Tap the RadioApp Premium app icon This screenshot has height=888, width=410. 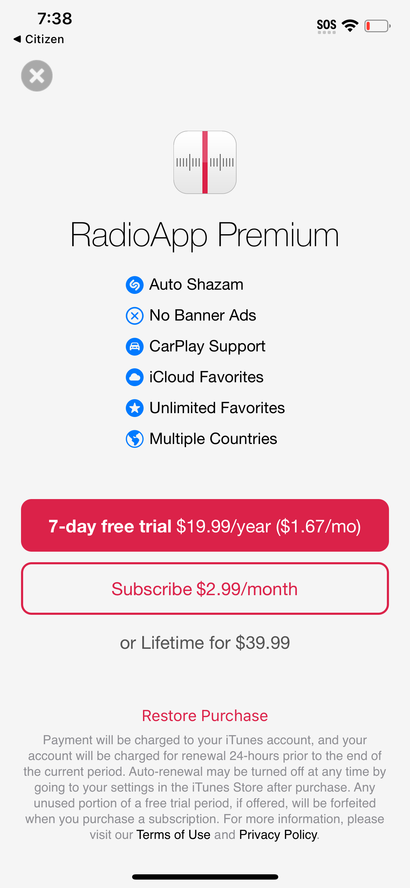(205, 162)
